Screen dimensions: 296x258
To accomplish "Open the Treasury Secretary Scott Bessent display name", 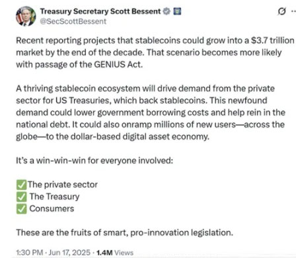I will (x=100, y=11).
